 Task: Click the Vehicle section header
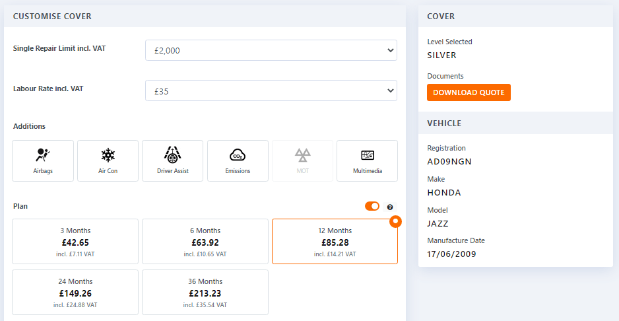444,123
